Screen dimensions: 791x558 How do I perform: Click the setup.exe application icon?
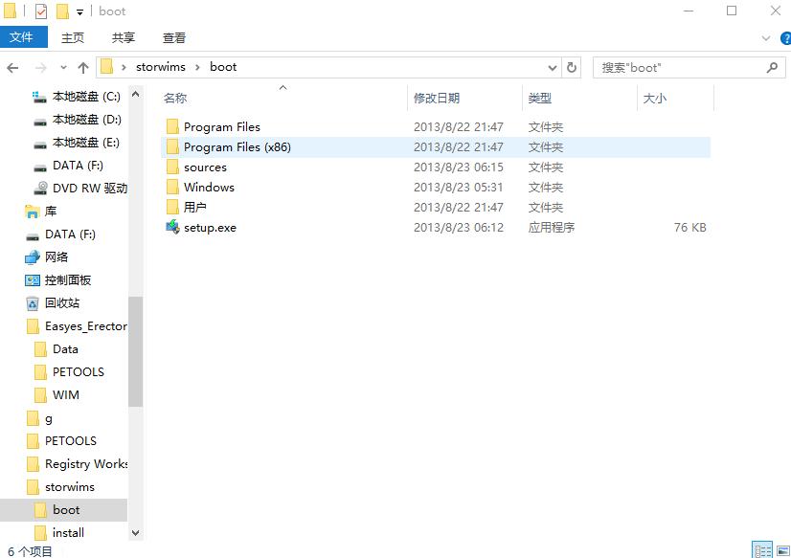pos(172,227)
